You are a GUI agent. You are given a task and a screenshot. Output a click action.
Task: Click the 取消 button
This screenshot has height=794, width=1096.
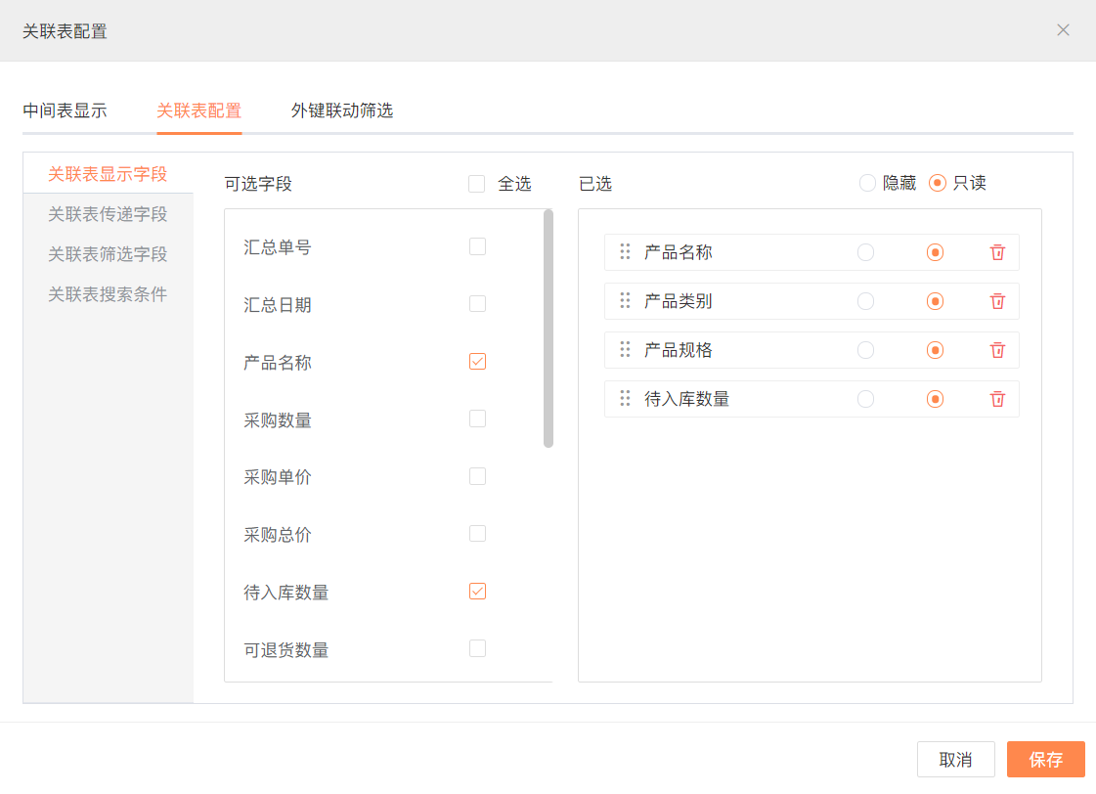pyautogui.click(x=955, y=759)
